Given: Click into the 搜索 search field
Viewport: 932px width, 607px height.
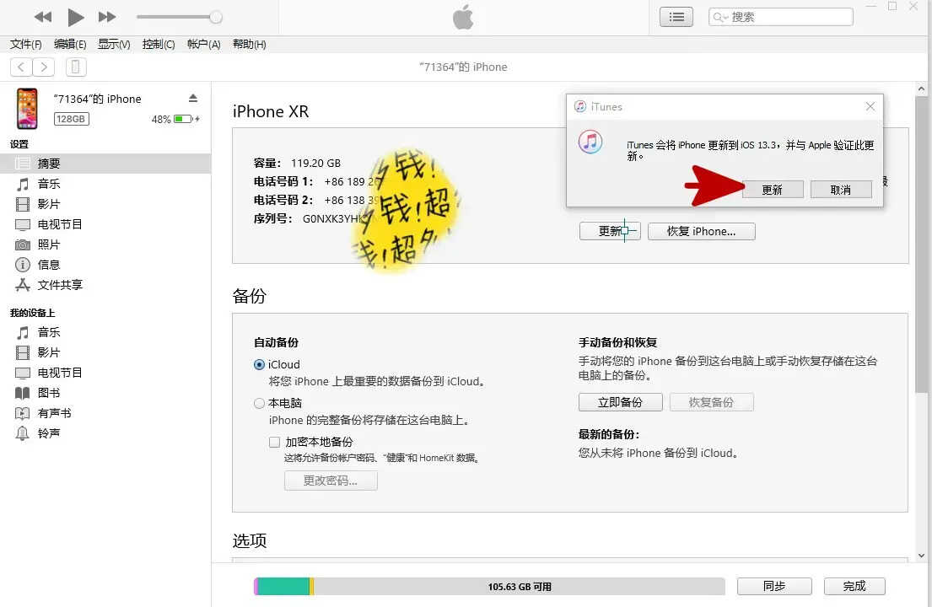Looking at the screenshot, I should click(x=780, y=17).
